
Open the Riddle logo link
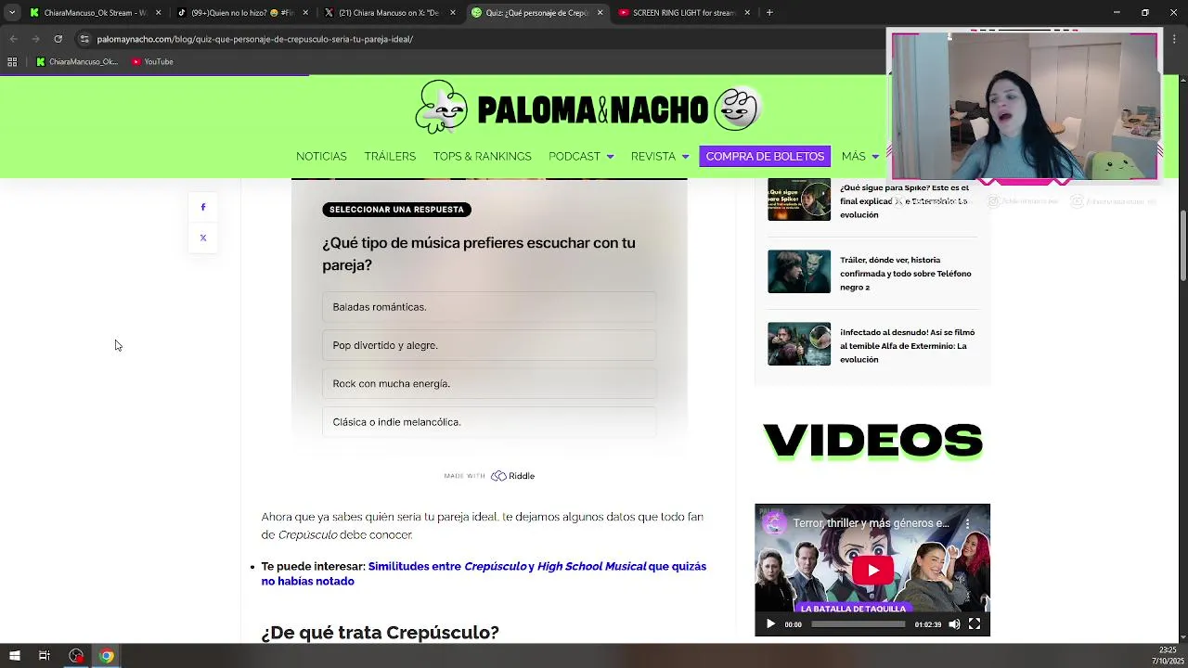(513, 476)
